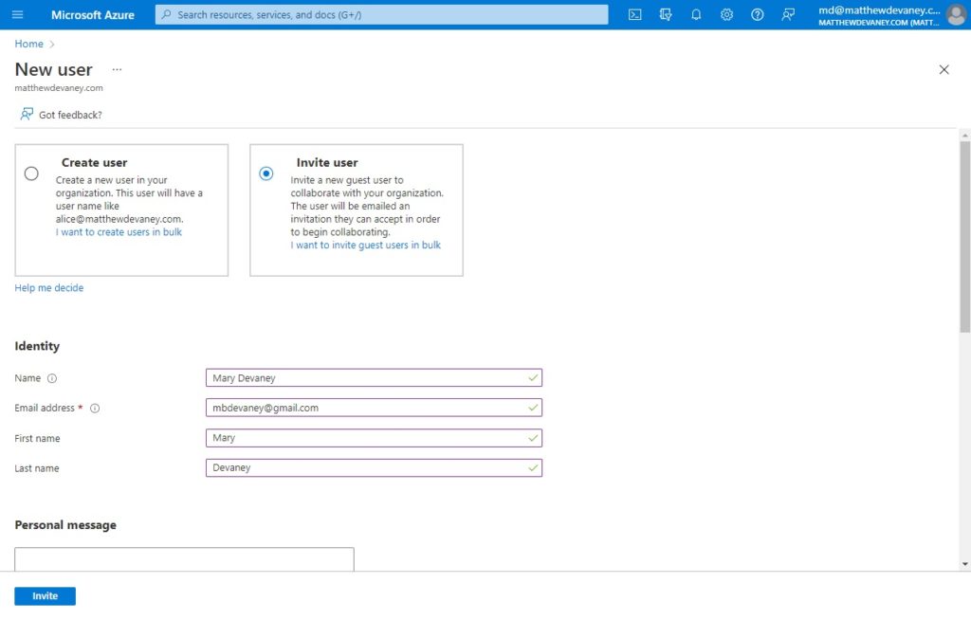Select the Invite user radio button
Image resolution: width=971 pixels, height=620 pixels.
[x=266, y=173]
